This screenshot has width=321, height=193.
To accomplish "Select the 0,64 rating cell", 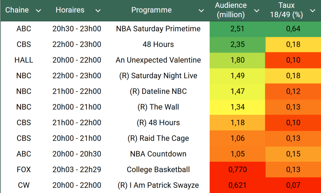I will coord(293,29).
